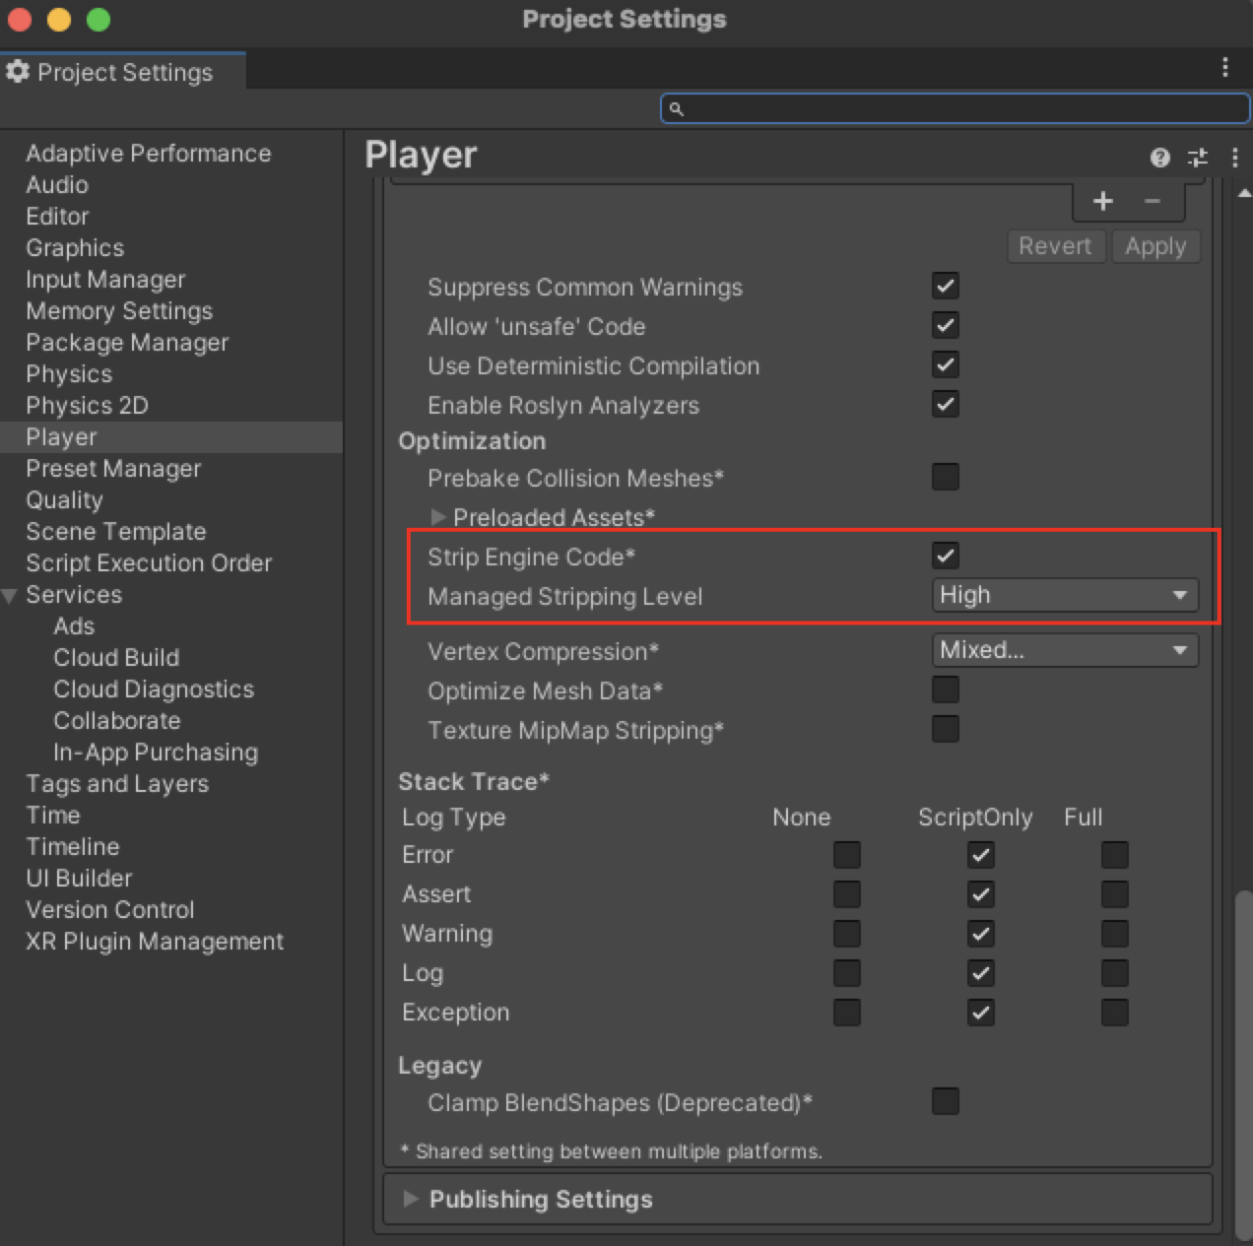The height and width of the screenshot is (1246, 1253).
Task: Toggle Optimize Mesh Data checkbox
Action: pos(945,689)
